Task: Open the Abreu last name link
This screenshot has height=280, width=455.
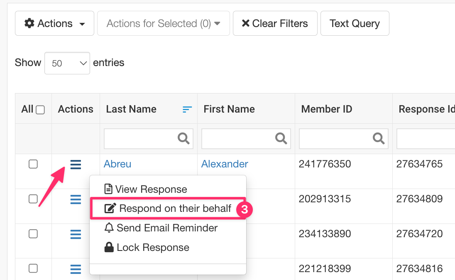Action: tap(117, 164)
